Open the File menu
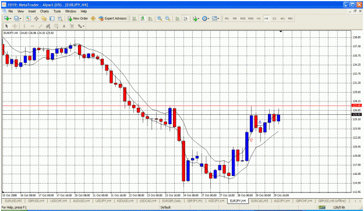 pyautogui.click(x=10, y=11)
